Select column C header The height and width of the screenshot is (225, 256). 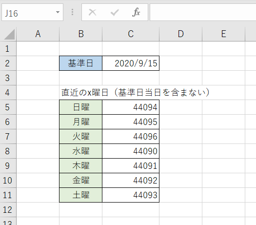coord(131,34)
